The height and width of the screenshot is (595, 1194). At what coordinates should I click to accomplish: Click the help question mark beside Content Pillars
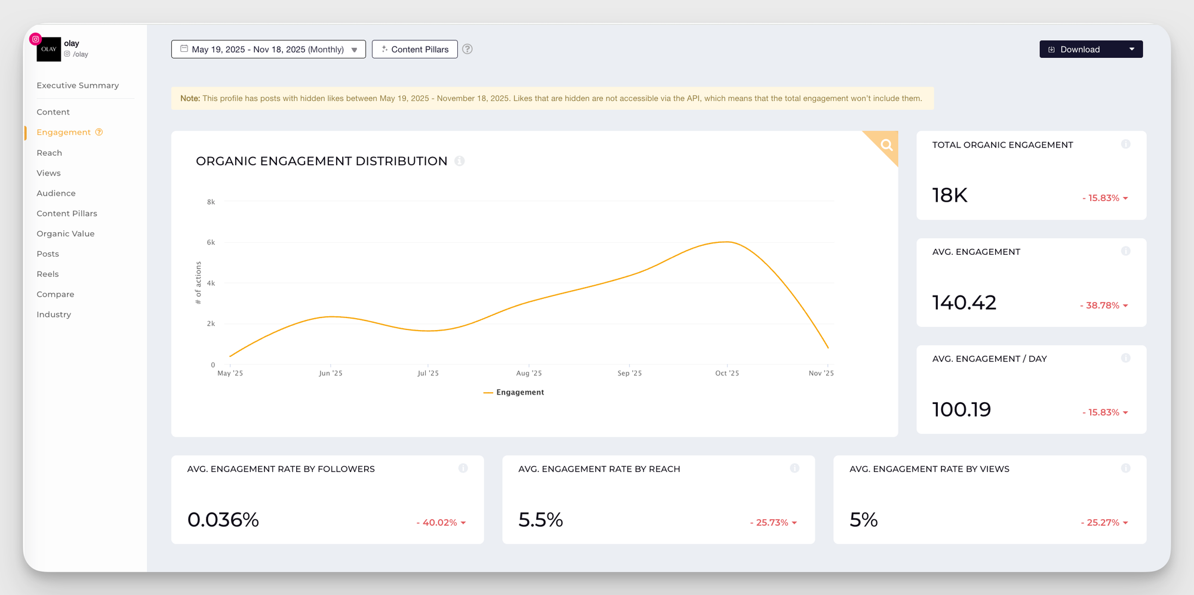pos(467,50)
